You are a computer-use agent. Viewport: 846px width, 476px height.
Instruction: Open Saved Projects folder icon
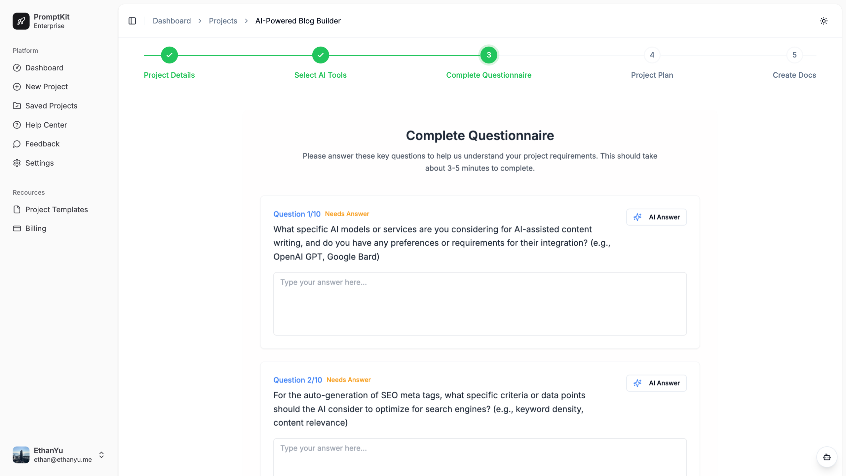(17, 106)
